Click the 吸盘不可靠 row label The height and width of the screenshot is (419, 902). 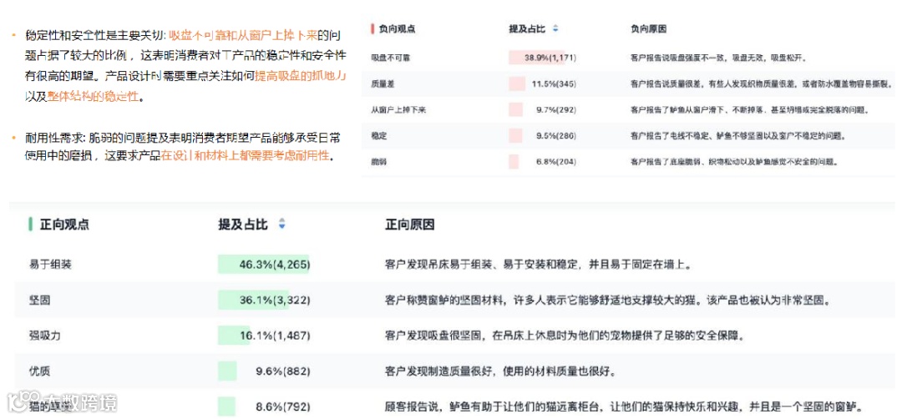point(391,58)
